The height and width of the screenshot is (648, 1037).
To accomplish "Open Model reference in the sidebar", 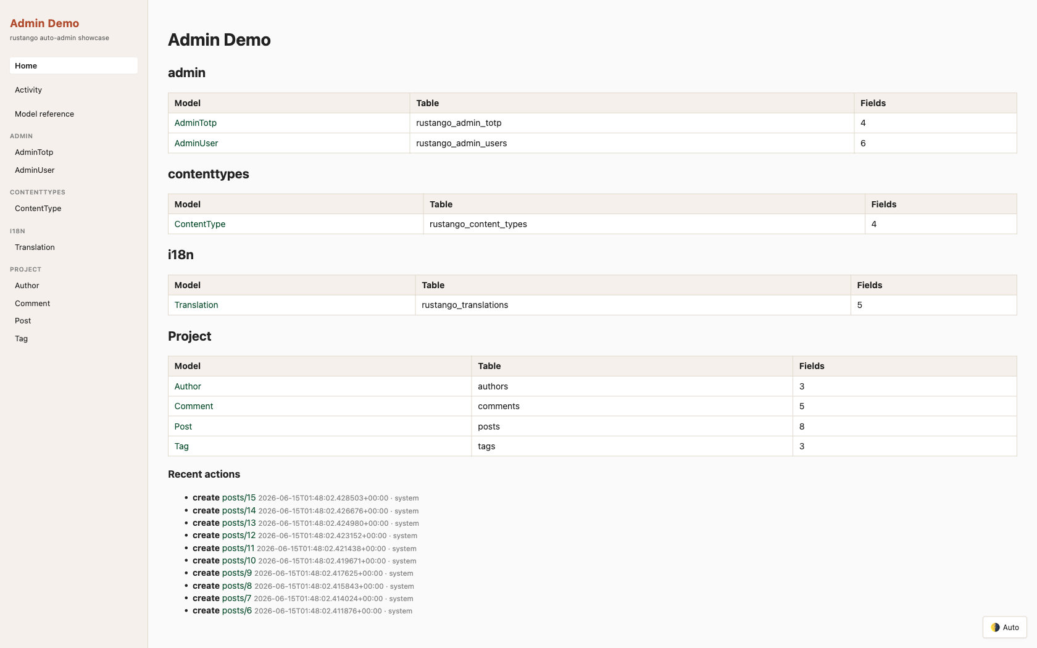I will (73, 114).
